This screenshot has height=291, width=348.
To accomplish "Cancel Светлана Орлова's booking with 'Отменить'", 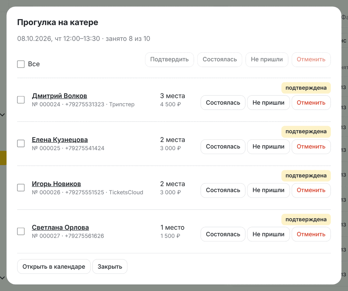I will click(311, 234).
